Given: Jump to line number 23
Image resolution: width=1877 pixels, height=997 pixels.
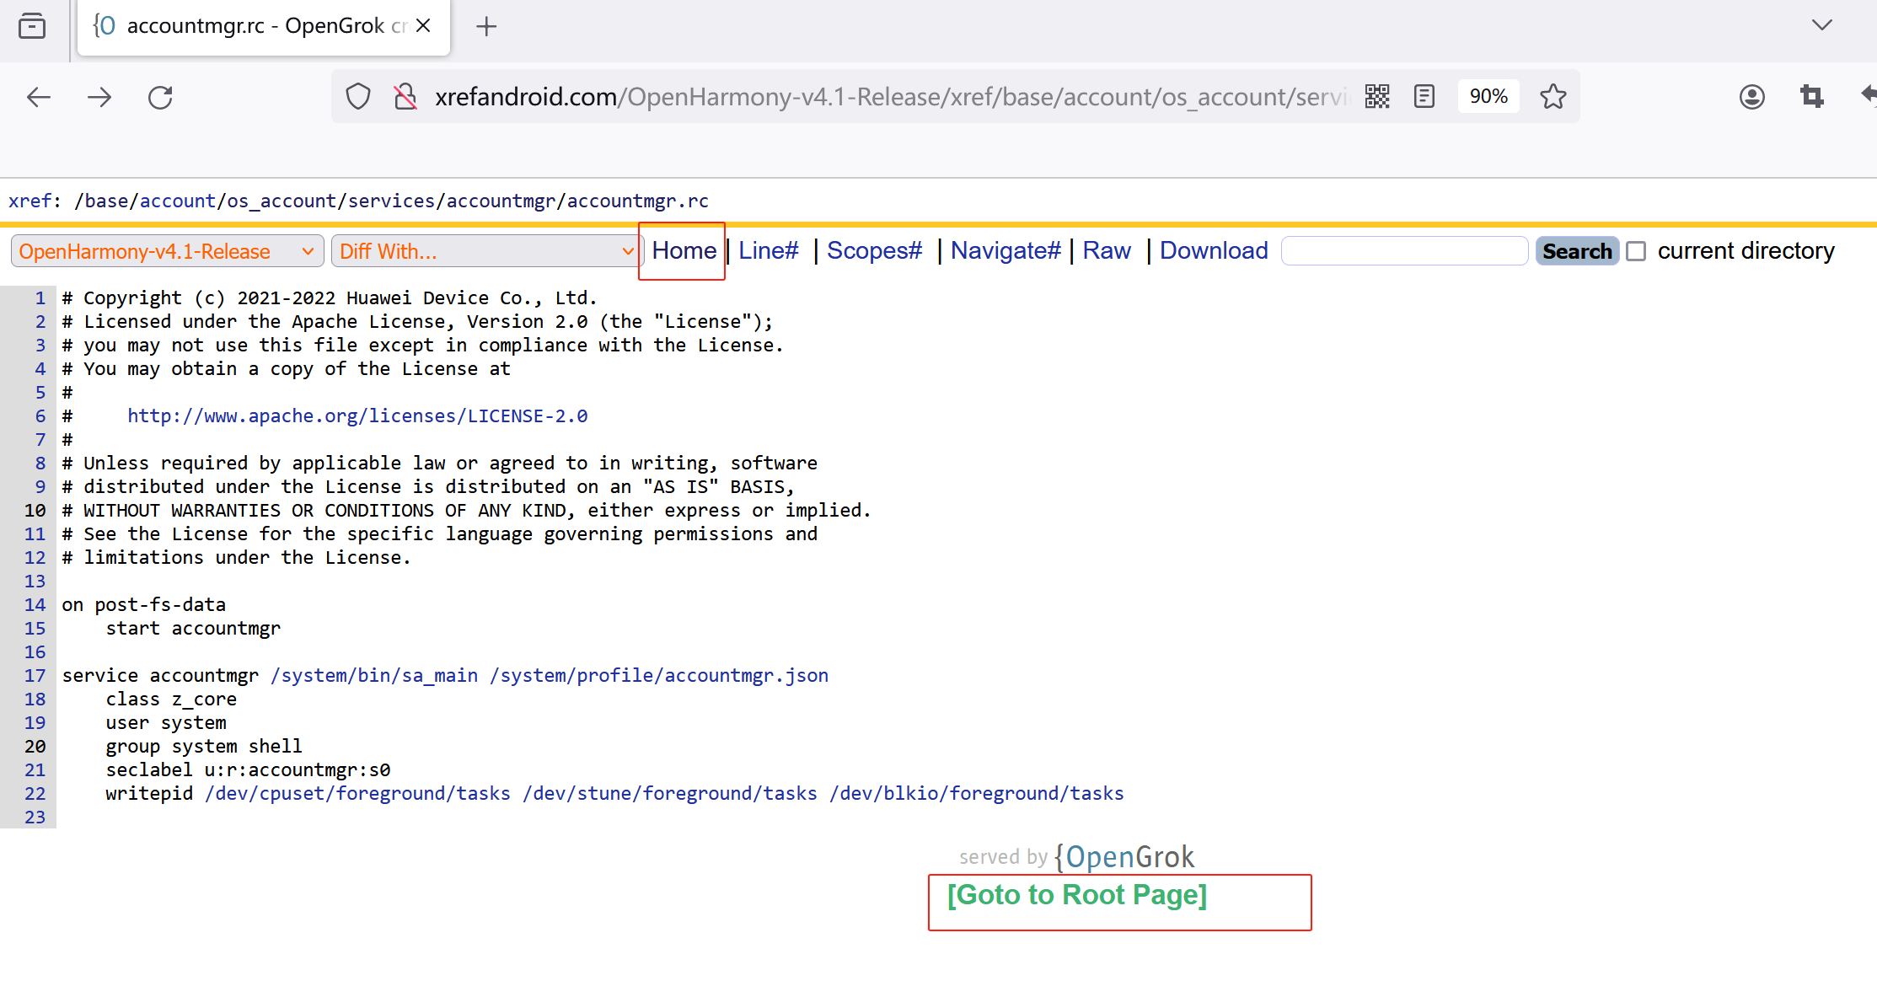Looking at the screenshot, I should 35,817.
